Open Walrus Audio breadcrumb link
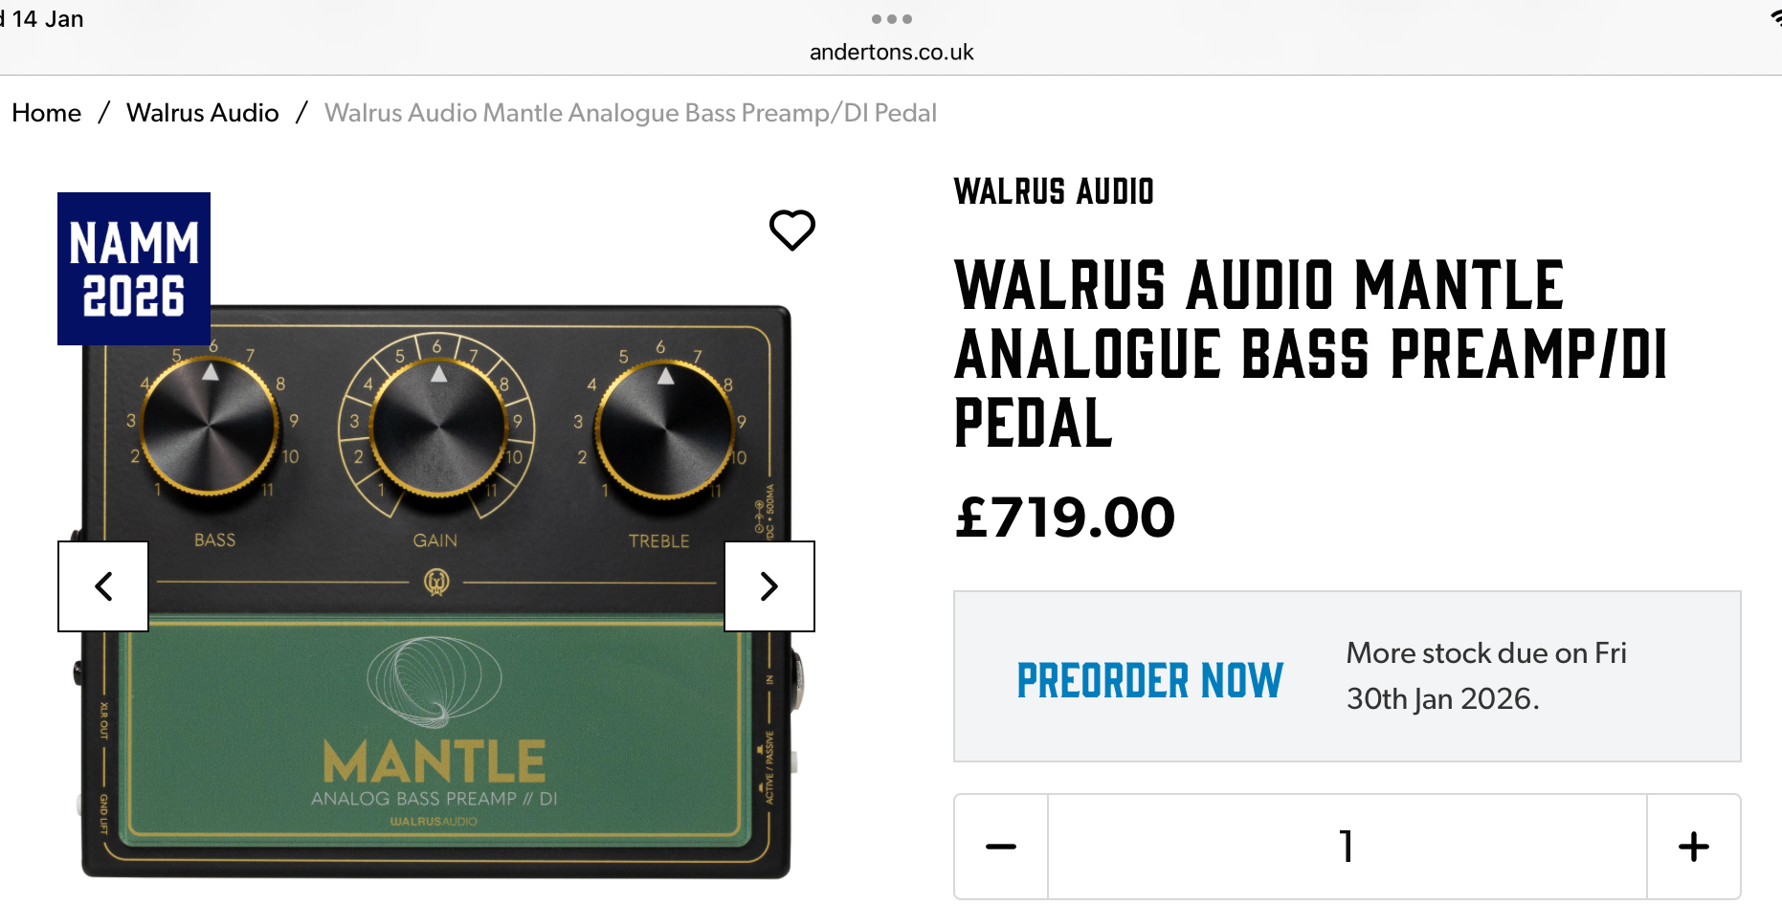1782x904 pixels. (x=203, y=113)
